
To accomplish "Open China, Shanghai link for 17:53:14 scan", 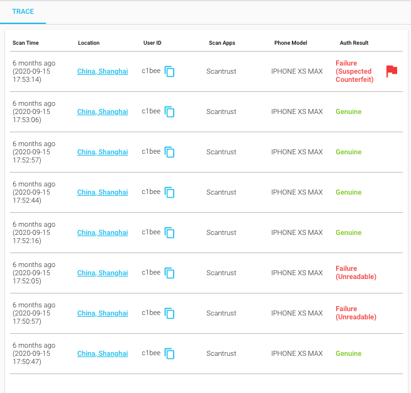I will [103, 72].
